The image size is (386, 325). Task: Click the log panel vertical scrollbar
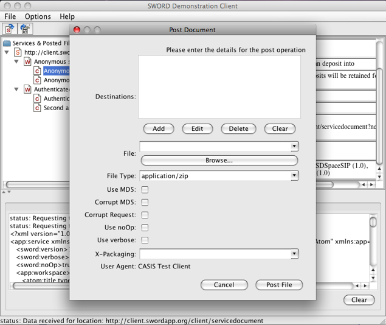373,250
